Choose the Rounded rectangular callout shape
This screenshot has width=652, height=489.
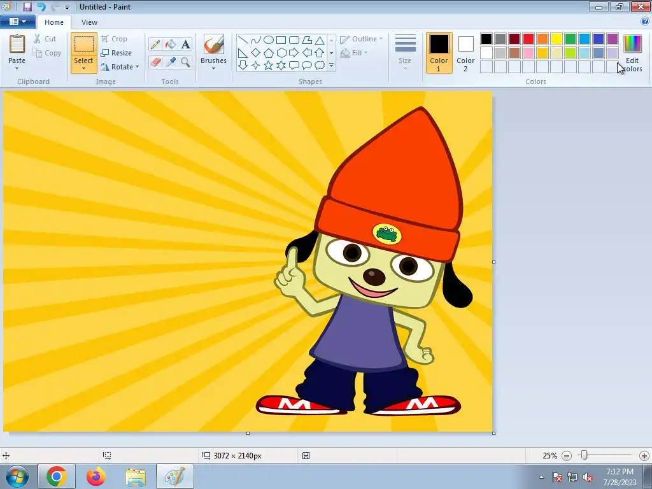click(294, 66)
